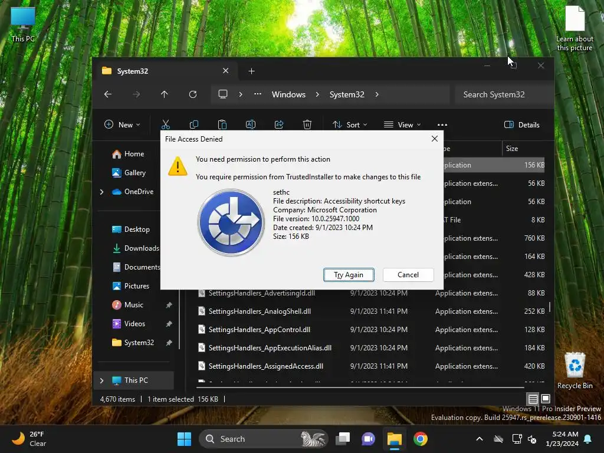Select the Windows breadcrumb
604x453 pixels.
288,94
